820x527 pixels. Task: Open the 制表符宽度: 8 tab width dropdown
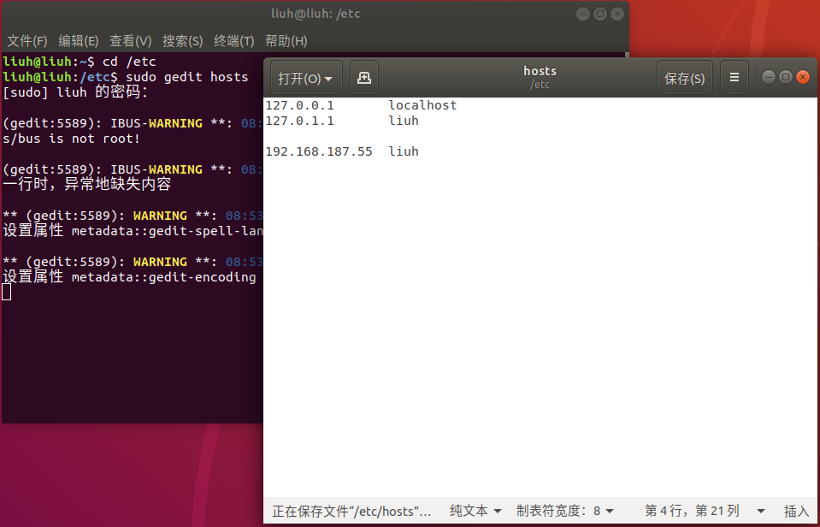tap(565, 511)
